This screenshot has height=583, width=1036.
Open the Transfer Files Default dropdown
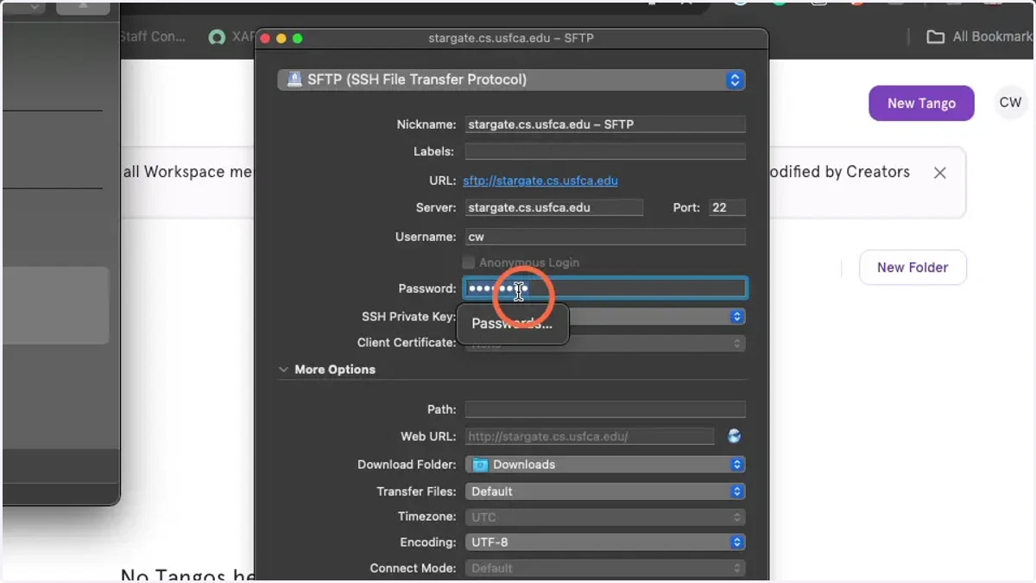[605, 491]
